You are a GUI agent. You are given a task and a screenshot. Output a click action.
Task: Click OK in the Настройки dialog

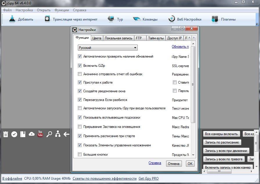tap(190, 164)
